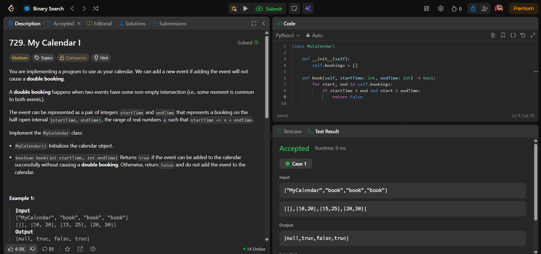This screenshot has height=254, width=541.
Task: Click the output [null,true,false,true] field
Action: click(403, 238)
